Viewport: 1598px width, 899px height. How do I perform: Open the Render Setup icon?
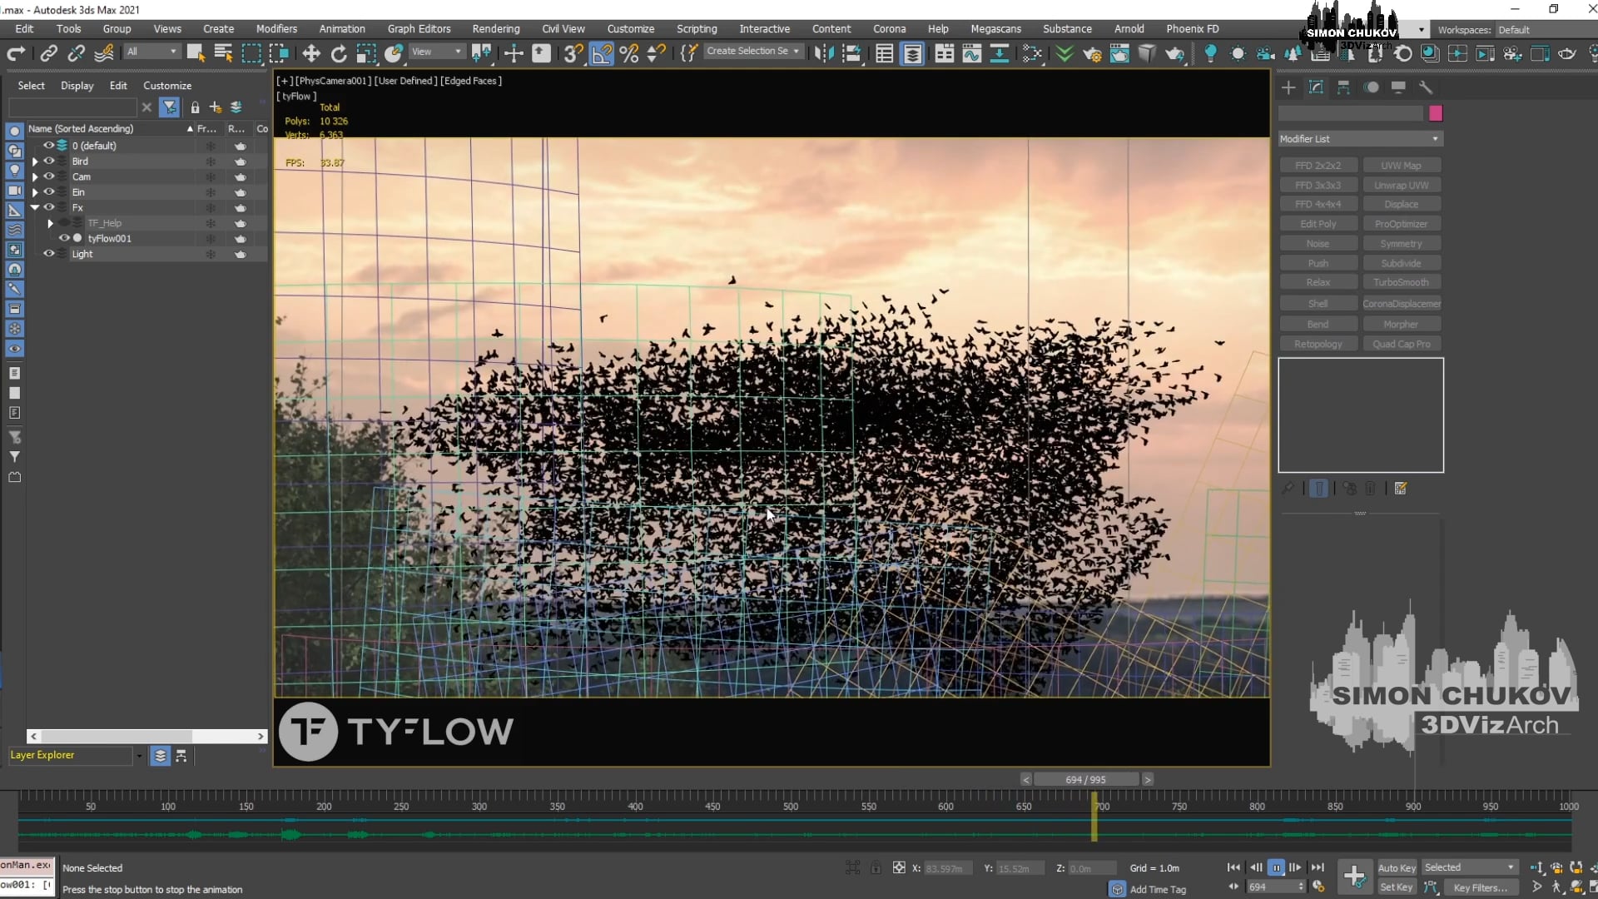pyautogui.click(x=1540, y=52)
